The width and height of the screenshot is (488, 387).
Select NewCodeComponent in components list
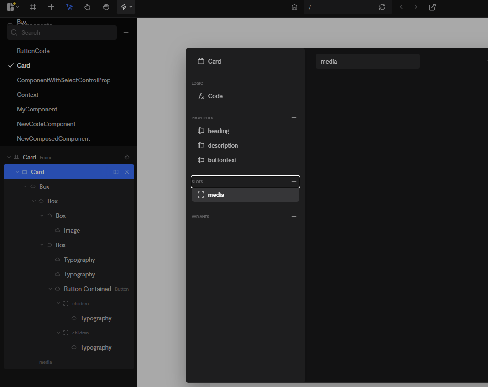pyautogui.click(x=46, y=124)
